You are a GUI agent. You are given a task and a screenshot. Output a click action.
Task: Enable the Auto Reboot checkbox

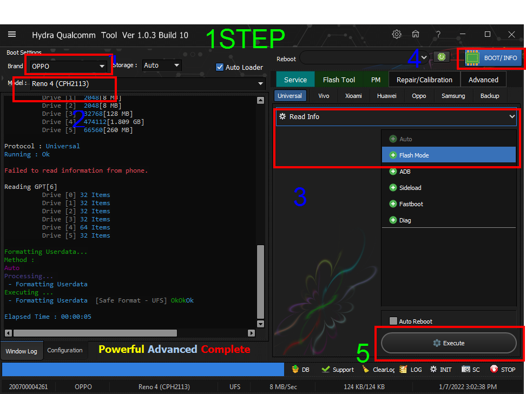(x=393, y=321)
